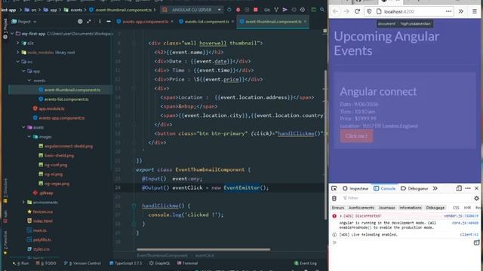Viewport: 483px width, 271px height.
Task: Click the localhost:4200 address bar
Action: [x=410, y=11]
